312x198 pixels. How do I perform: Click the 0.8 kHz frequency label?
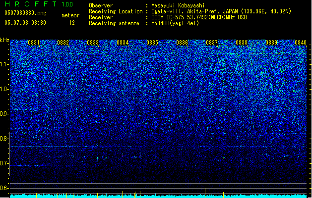click(4, 139)
